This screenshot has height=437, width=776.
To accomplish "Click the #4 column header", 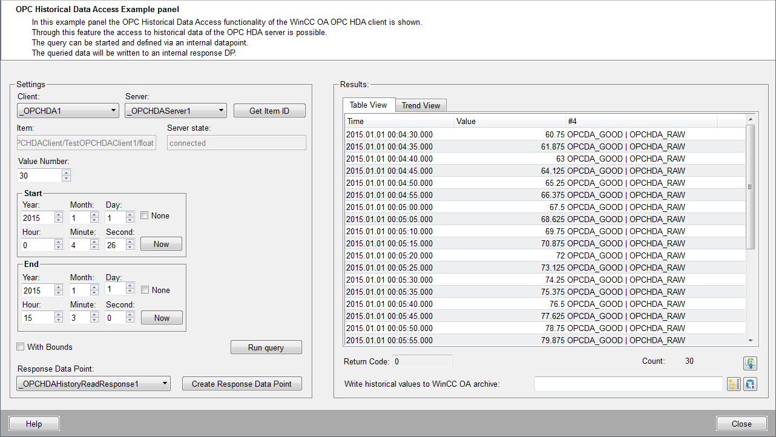I will point(641,122).
